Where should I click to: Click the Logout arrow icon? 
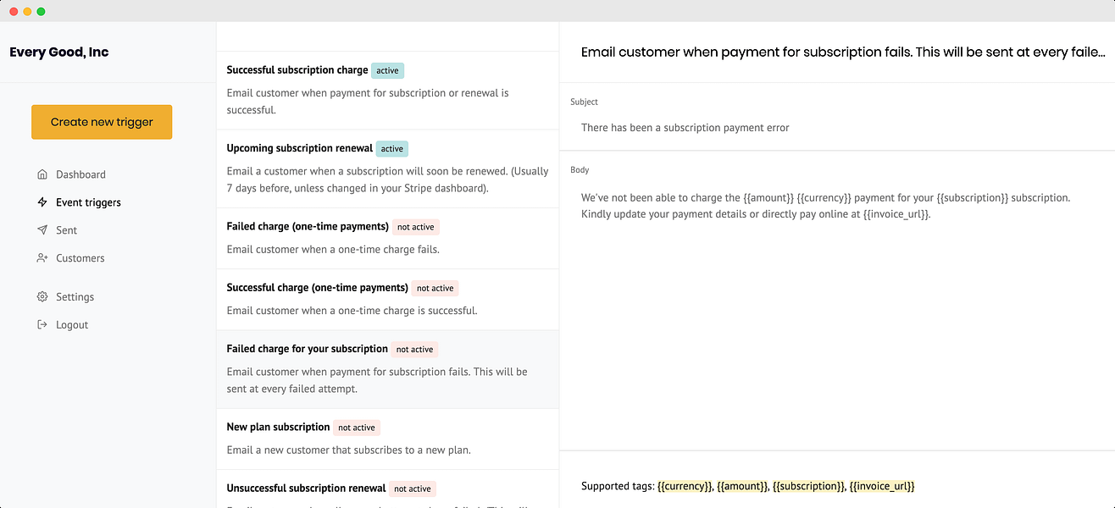click(42, 325)
